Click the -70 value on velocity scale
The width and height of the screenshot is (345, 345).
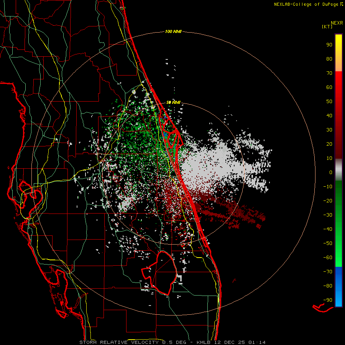(x=328, y=271)
